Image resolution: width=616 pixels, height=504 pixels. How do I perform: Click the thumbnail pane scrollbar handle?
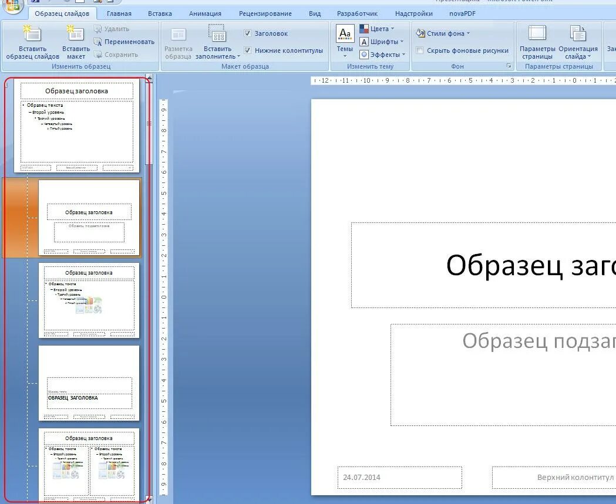coord(149,123)
